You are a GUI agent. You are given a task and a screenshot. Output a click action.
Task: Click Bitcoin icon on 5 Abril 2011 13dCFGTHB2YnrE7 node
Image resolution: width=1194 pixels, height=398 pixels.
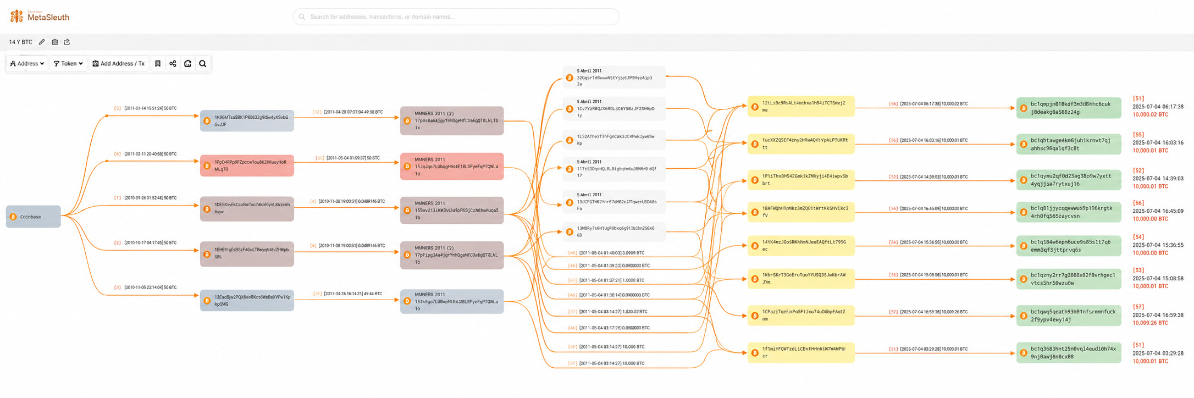(570, 202)
